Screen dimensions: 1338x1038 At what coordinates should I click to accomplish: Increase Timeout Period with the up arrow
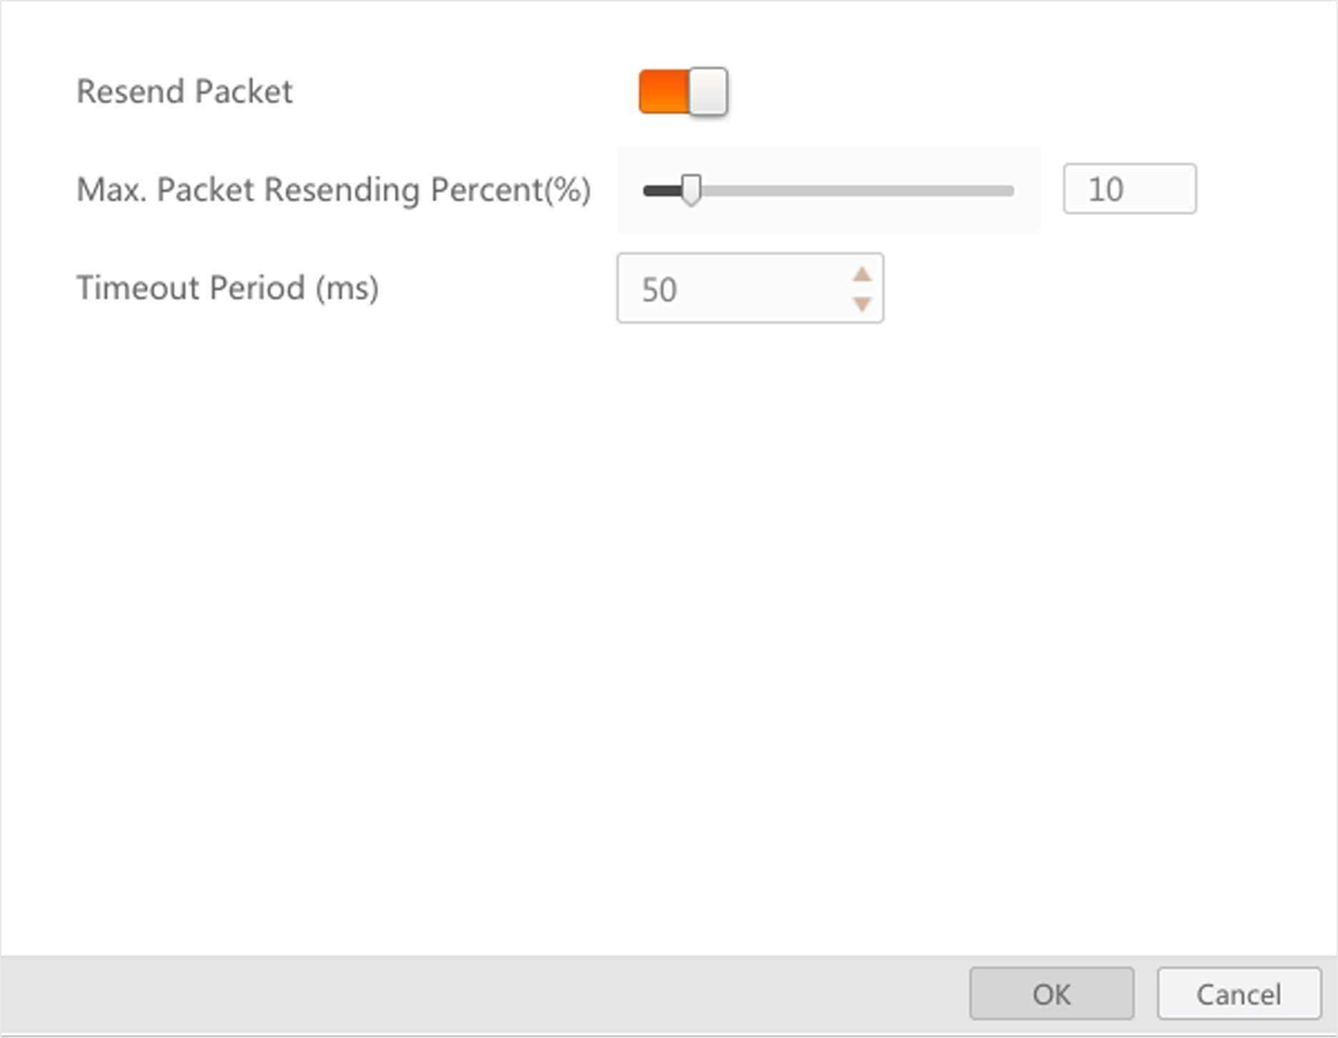(x=862, y=274)
